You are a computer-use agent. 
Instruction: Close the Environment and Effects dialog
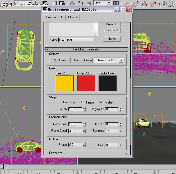[129, 10]
